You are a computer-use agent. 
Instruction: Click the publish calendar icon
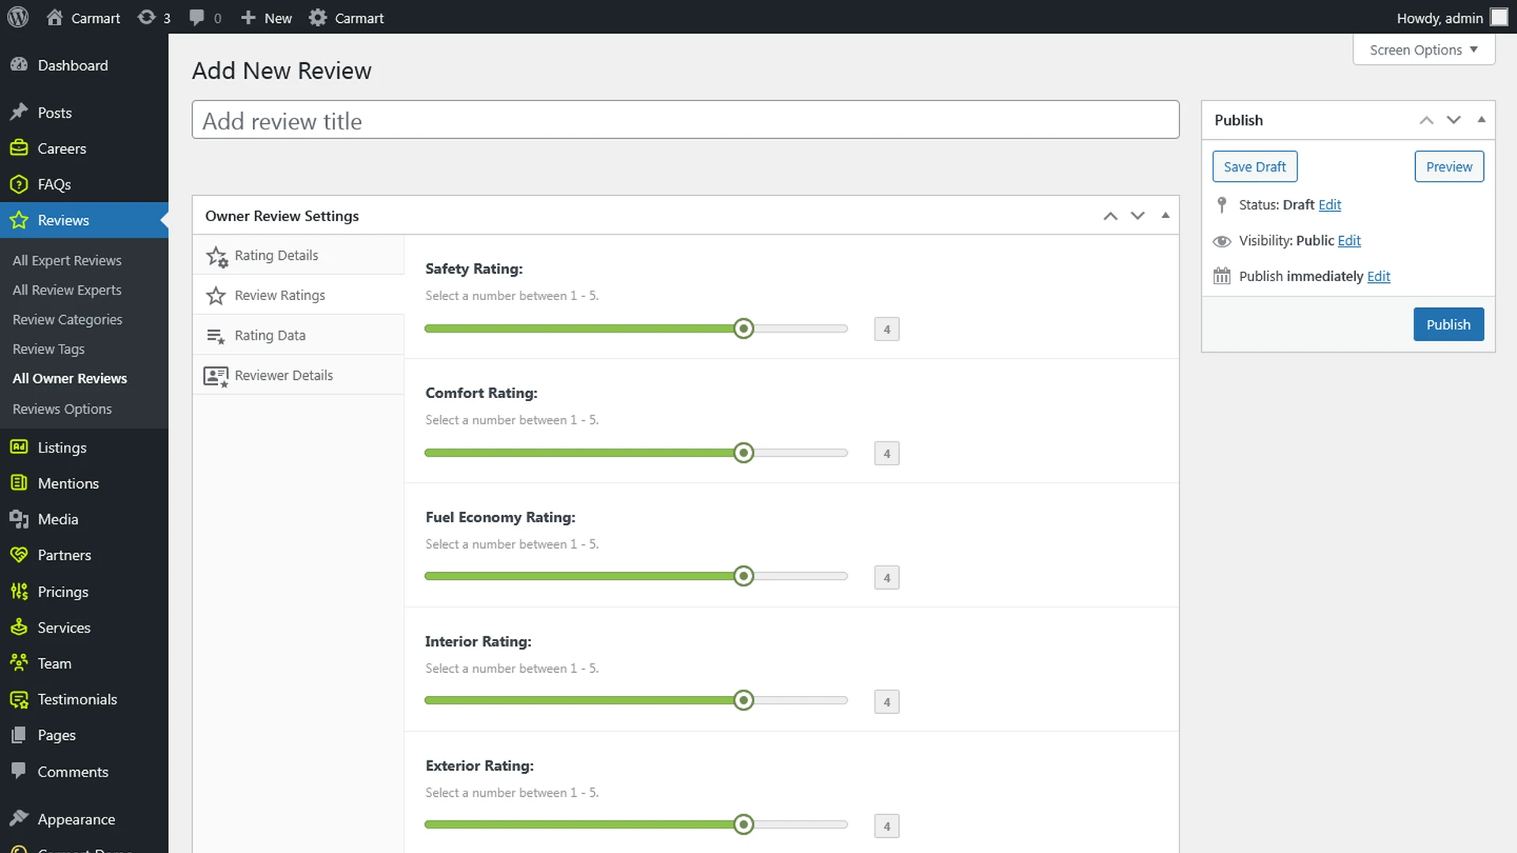1222,276
